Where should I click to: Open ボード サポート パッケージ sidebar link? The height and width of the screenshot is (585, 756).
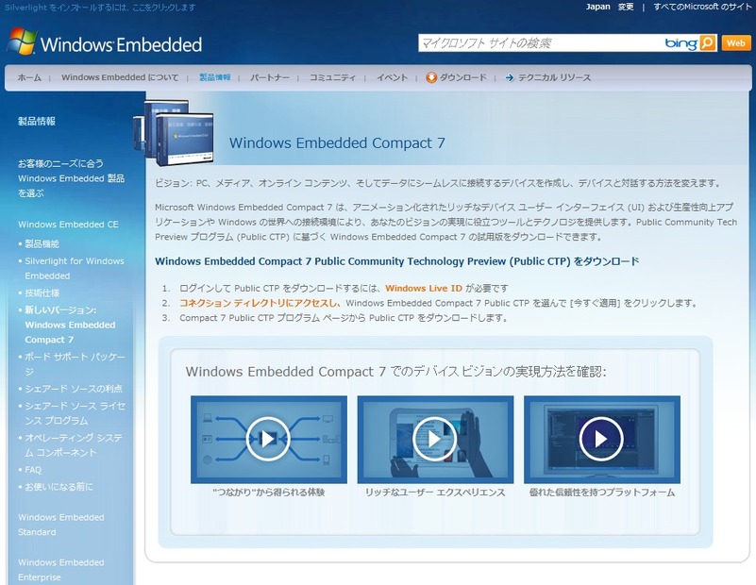coord(75,364)
